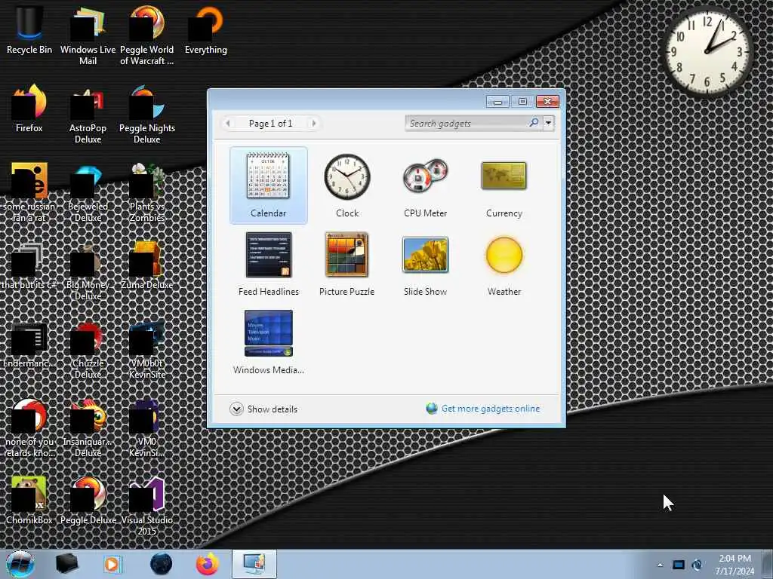Viewport: 773px width, 579px height.
Task: Open the Windows Start menu orb
Action: coord(20,564)
